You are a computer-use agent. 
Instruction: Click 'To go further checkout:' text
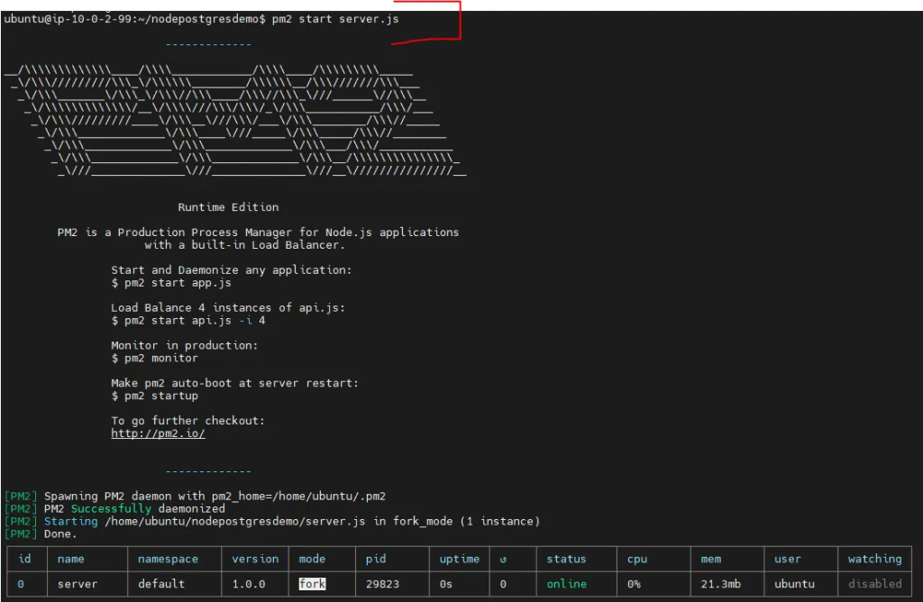[188, 421]
